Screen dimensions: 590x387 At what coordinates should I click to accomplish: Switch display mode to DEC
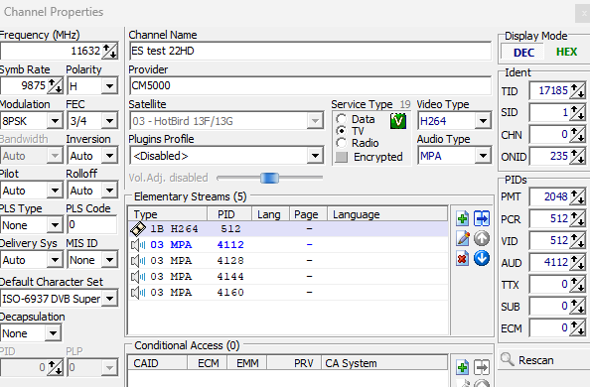coord(523,53)
